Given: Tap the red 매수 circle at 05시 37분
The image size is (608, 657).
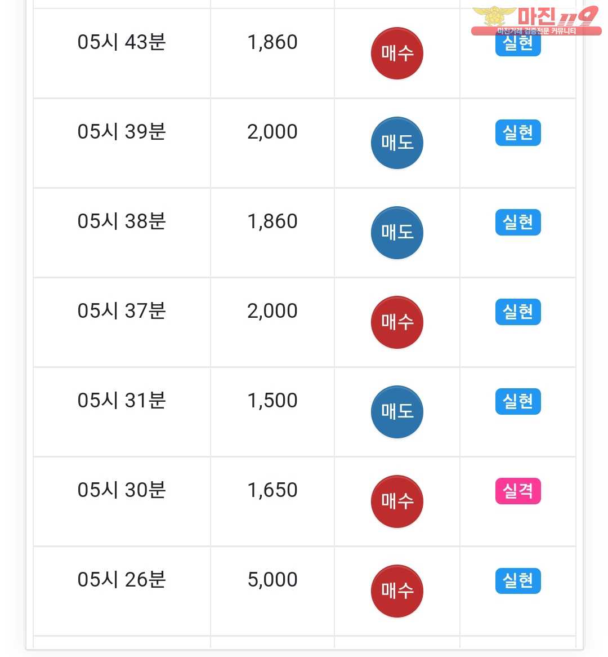Looking at the screenshot, I should pos(397,322).
